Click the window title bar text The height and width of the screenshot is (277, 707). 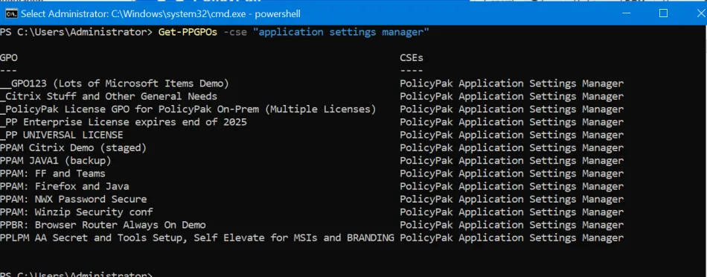(161, 14)
